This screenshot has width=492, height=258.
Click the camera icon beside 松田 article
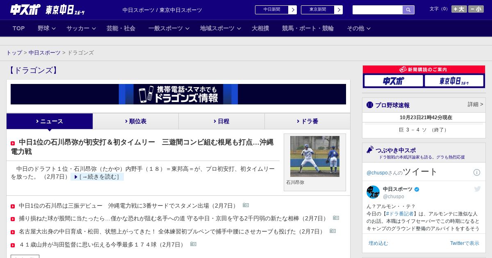(333, 231)
